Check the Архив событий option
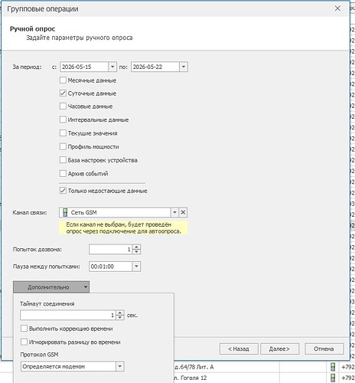This screenshot has height=383, width=355. (x=63, y=174)
